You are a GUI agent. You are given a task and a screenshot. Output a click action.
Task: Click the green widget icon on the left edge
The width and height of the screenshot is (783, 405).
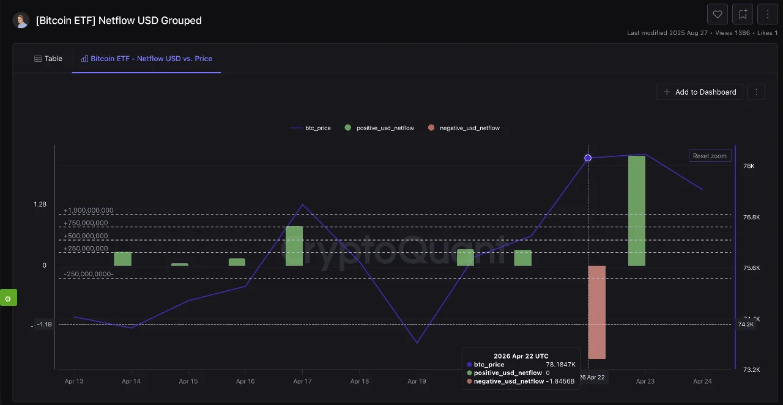coord(8,298)
